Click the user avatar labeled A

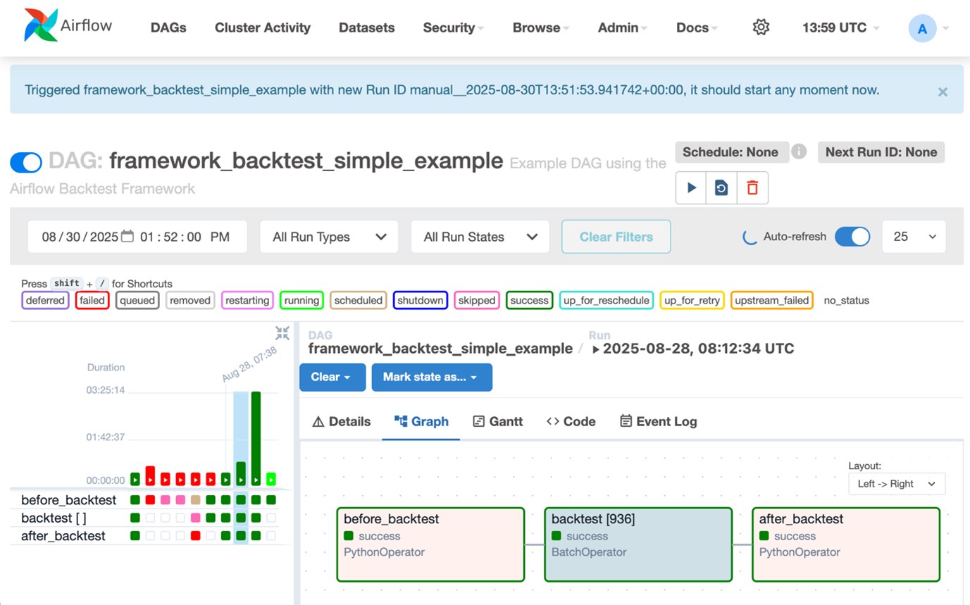coord(922,29)
